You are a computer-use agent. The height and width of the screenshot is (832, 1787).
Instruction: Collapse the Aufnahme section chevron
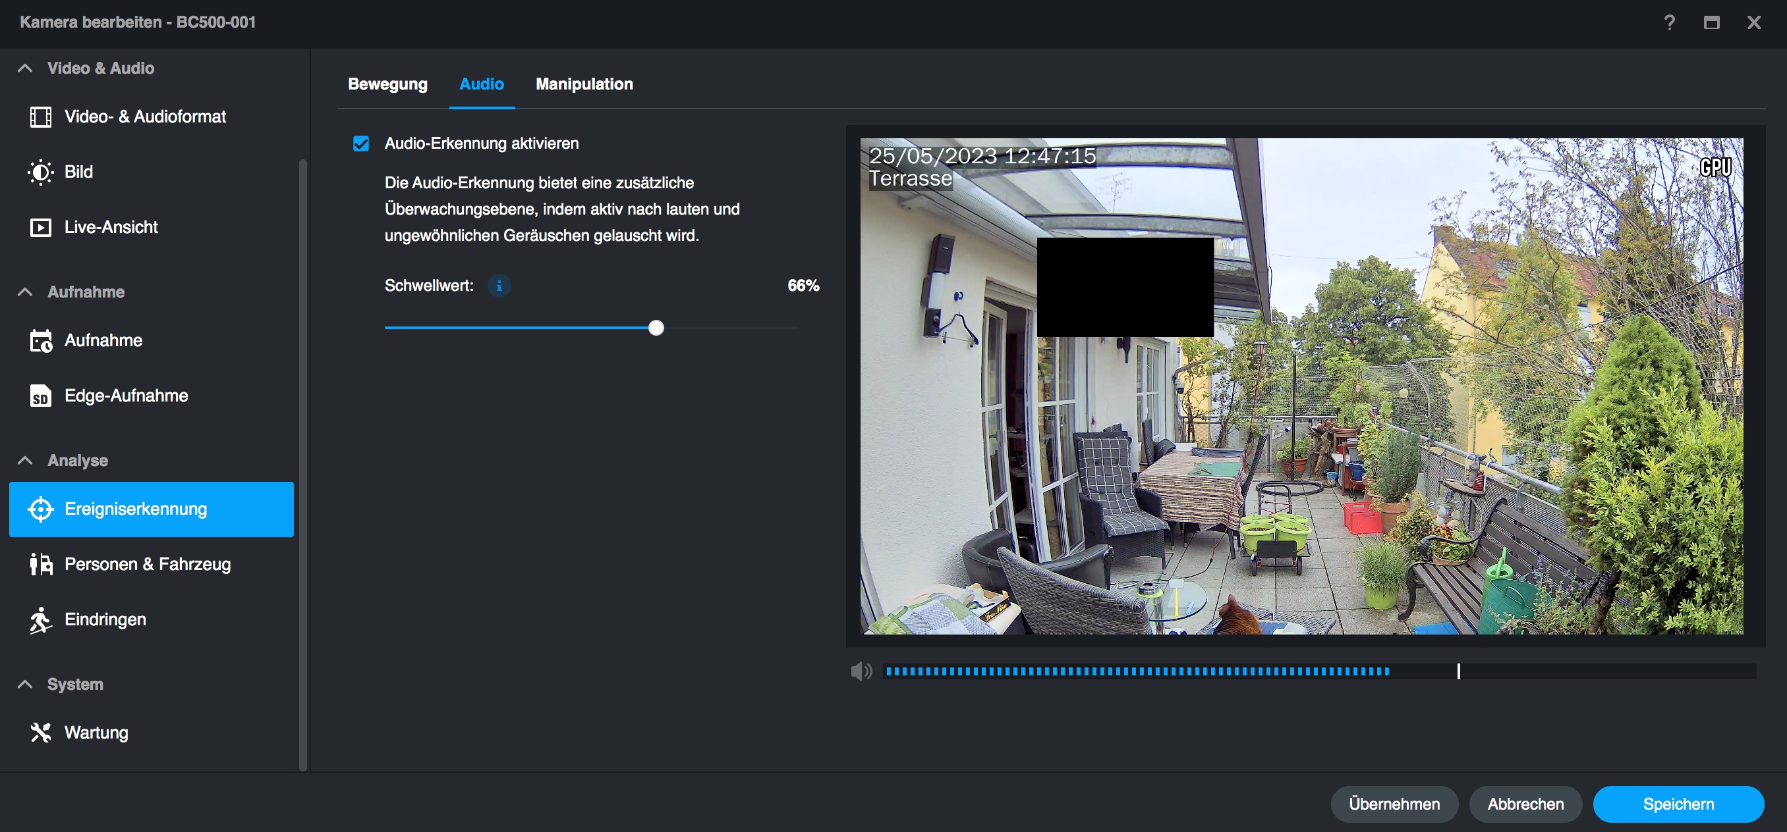25,292
